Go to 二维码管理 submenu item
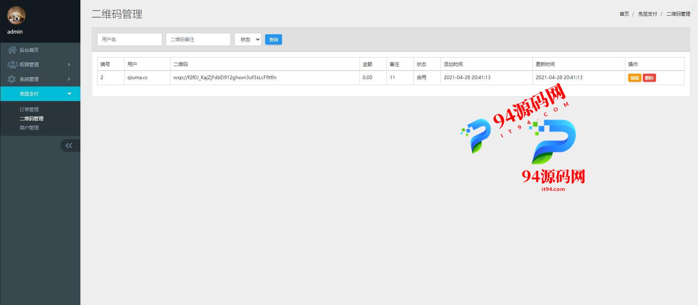This screenshot has height=305, width=698. (x=31, y=119)
